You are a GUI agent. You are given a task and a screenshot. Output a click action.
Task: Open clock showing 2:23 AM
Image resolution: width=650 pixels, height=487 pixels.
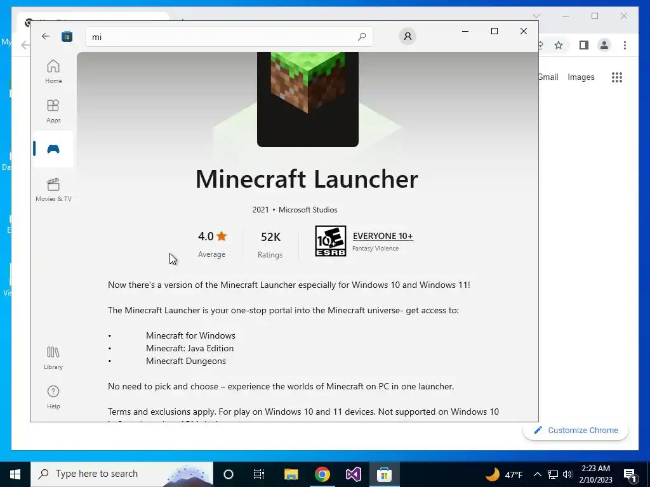click(x=595, y=474)
